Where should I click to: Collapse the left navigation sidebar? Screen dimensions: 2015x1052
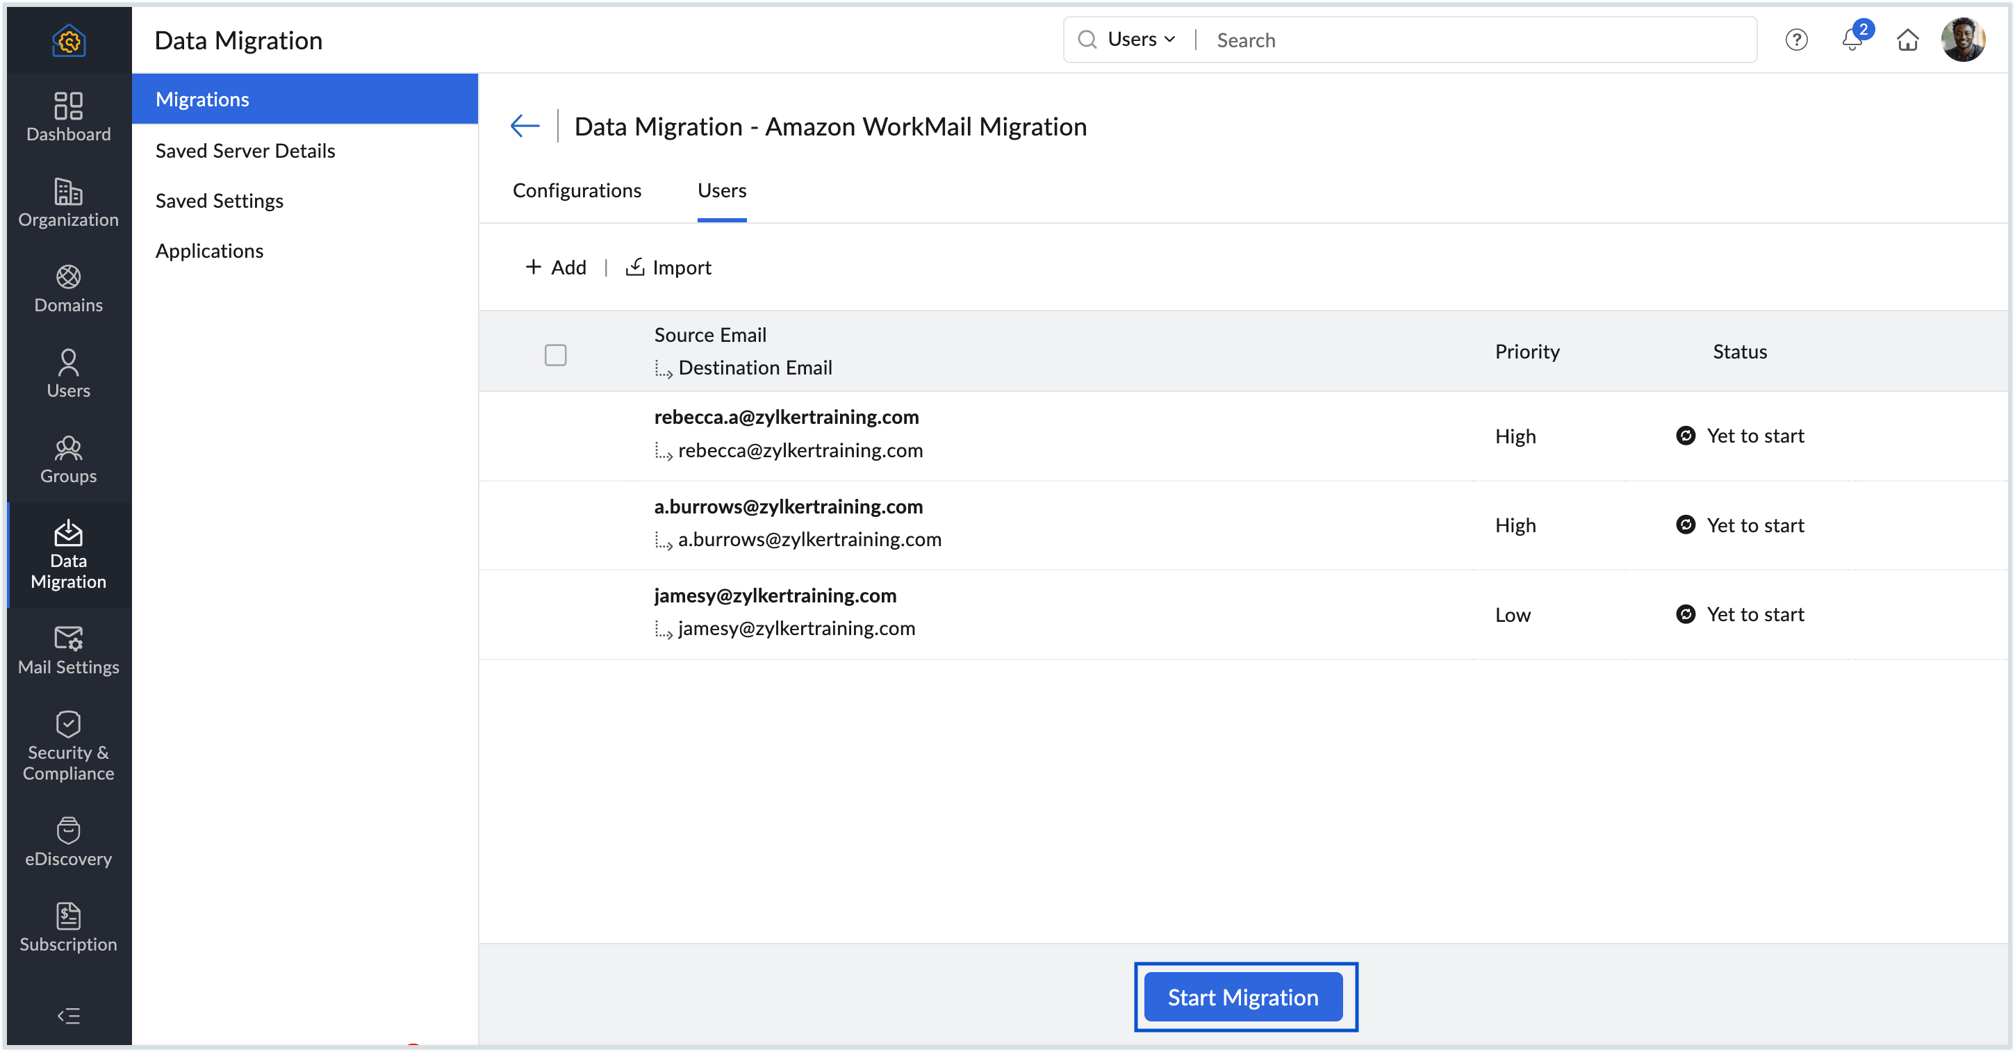coord(68,1016)
